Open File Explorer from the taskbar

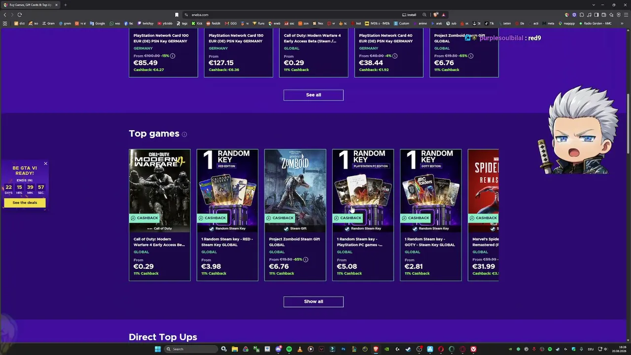(235, 349)
